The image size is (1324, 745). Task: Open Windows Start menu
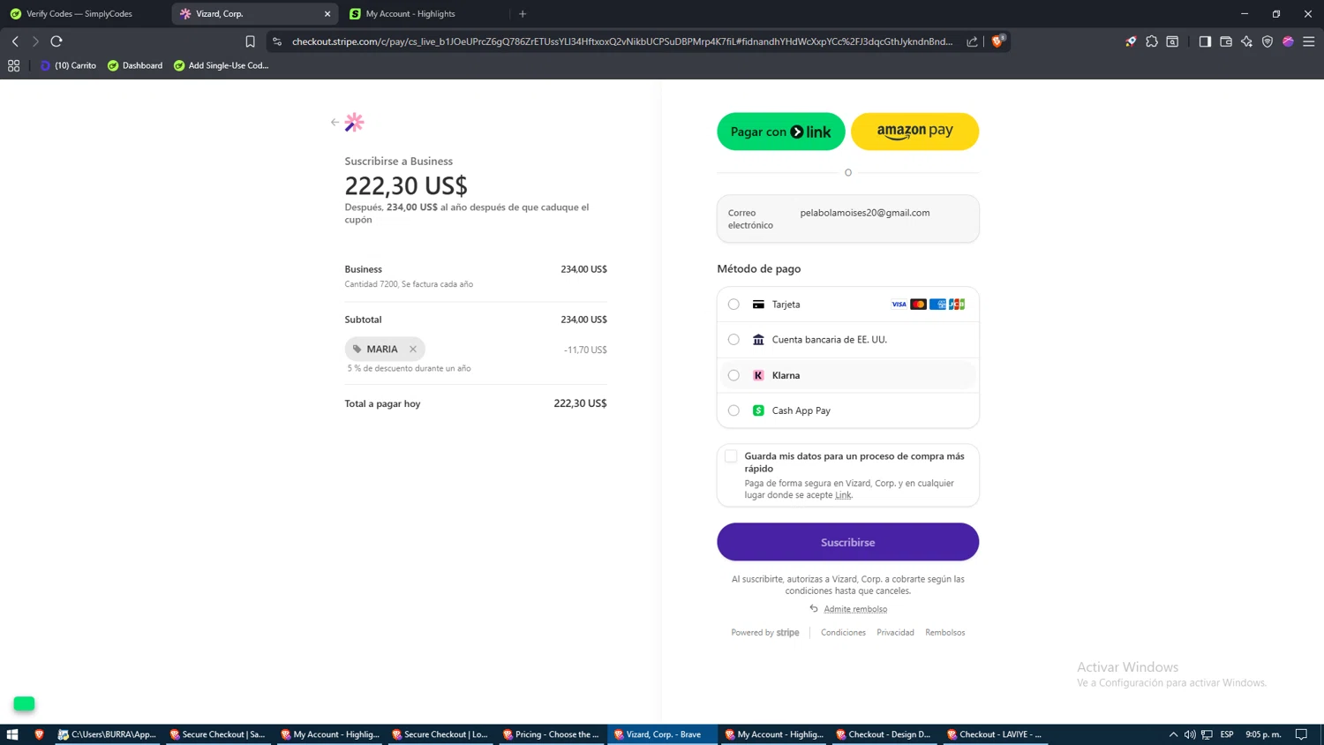(x=12, y=734)
